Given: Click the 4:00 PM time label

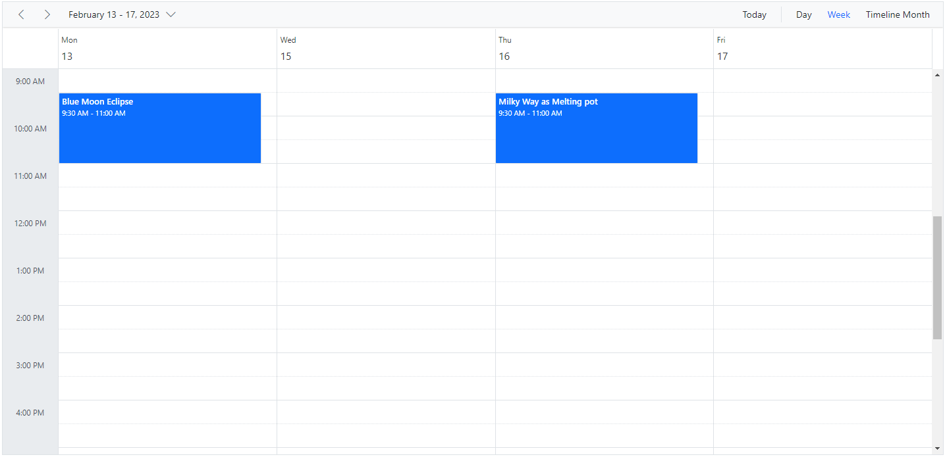Looking at the screenshot, I should (30, 413).
